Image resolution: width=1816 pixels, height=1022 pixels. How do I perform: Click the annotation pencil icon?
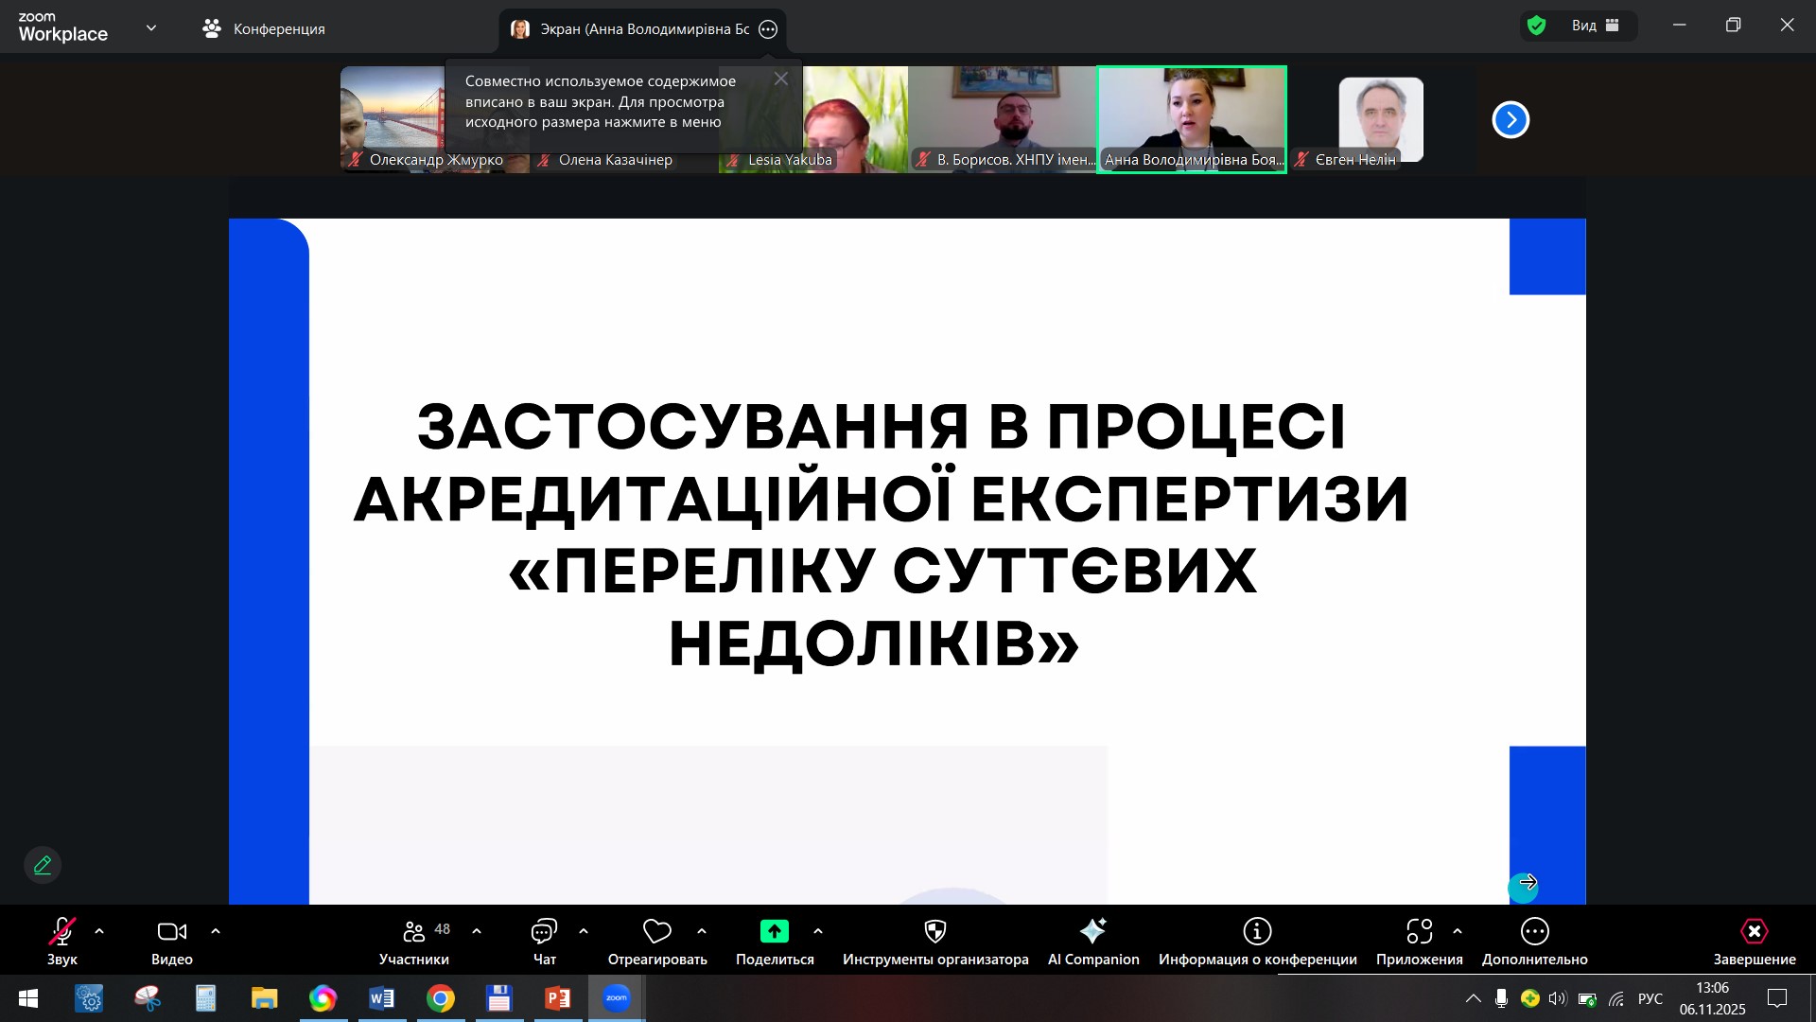[43, 865]
